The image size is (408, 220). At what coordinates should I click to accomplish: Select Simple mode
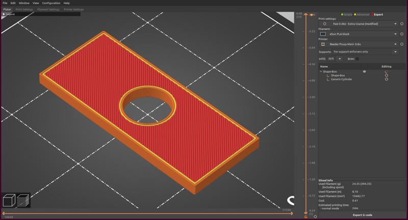347,15
